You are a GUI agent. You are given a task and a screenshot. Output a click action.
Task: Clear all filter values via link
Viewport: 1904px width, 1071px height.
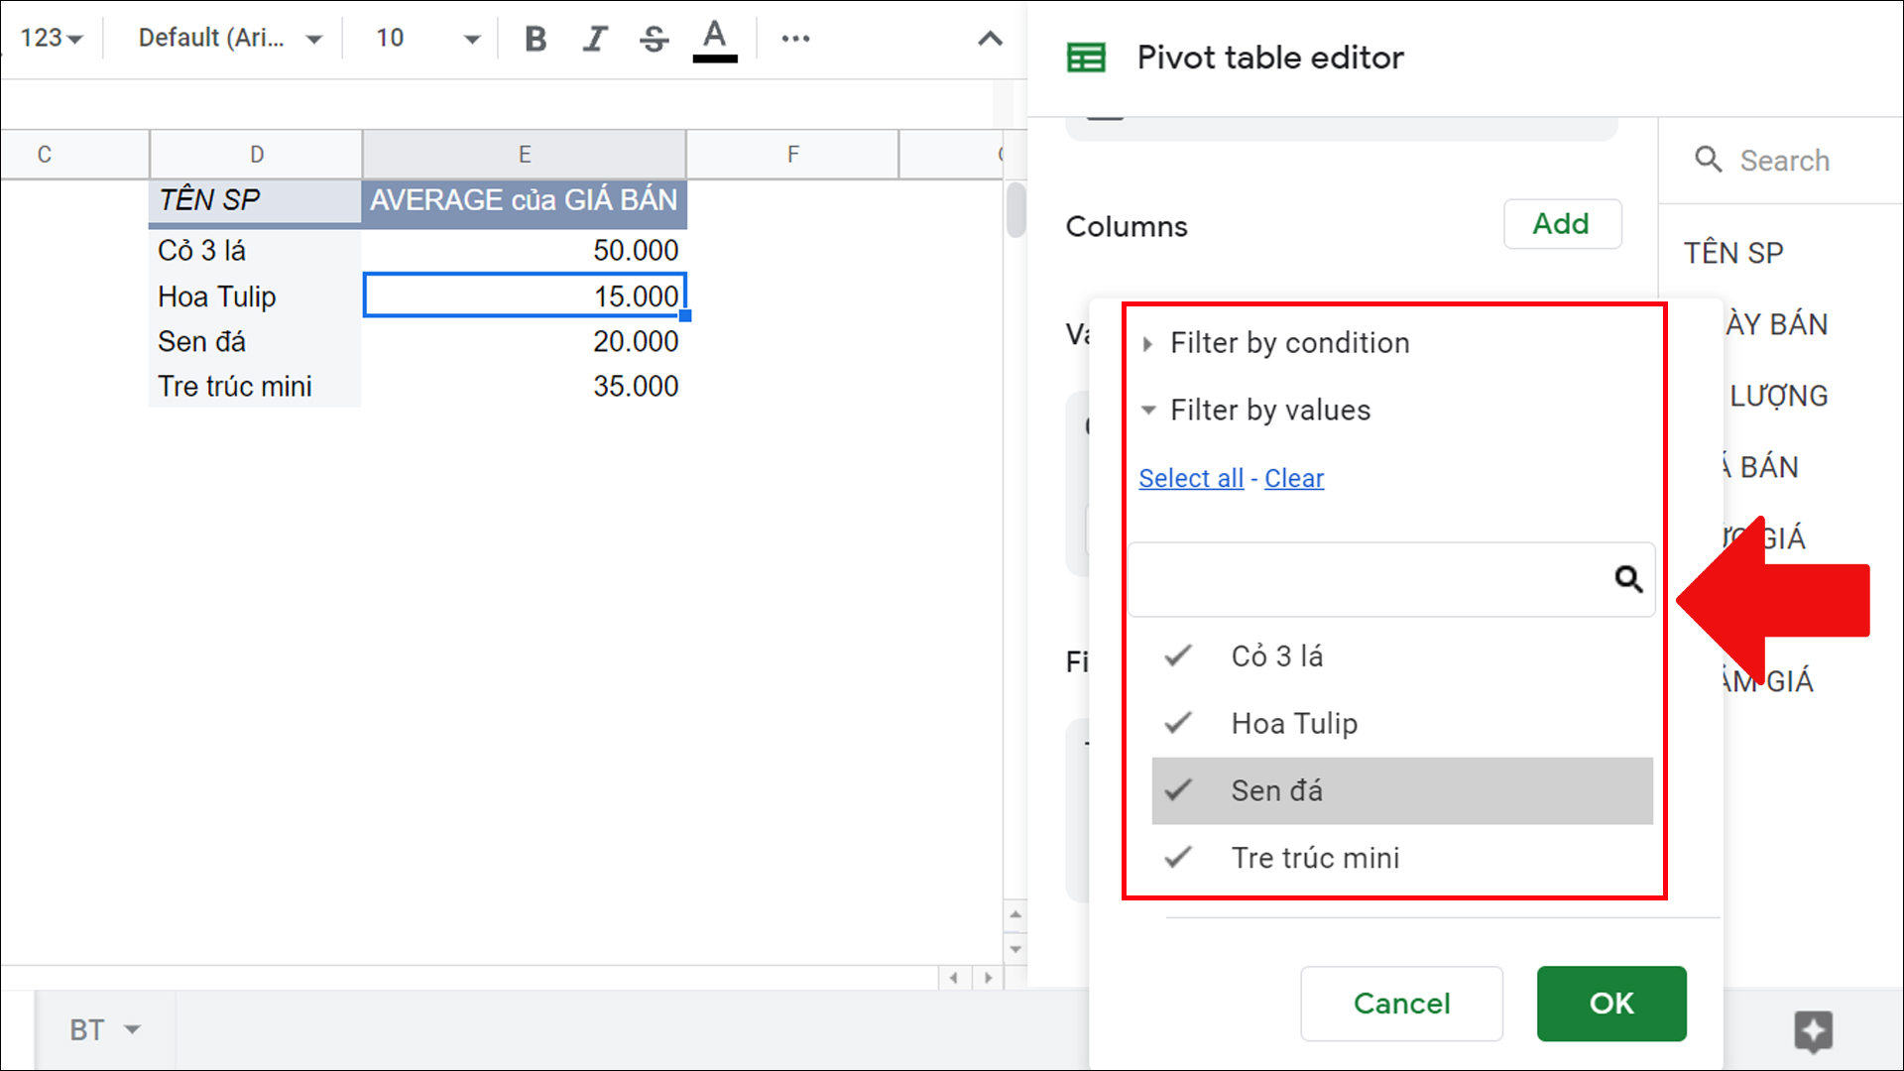(x=1293, y=477)
